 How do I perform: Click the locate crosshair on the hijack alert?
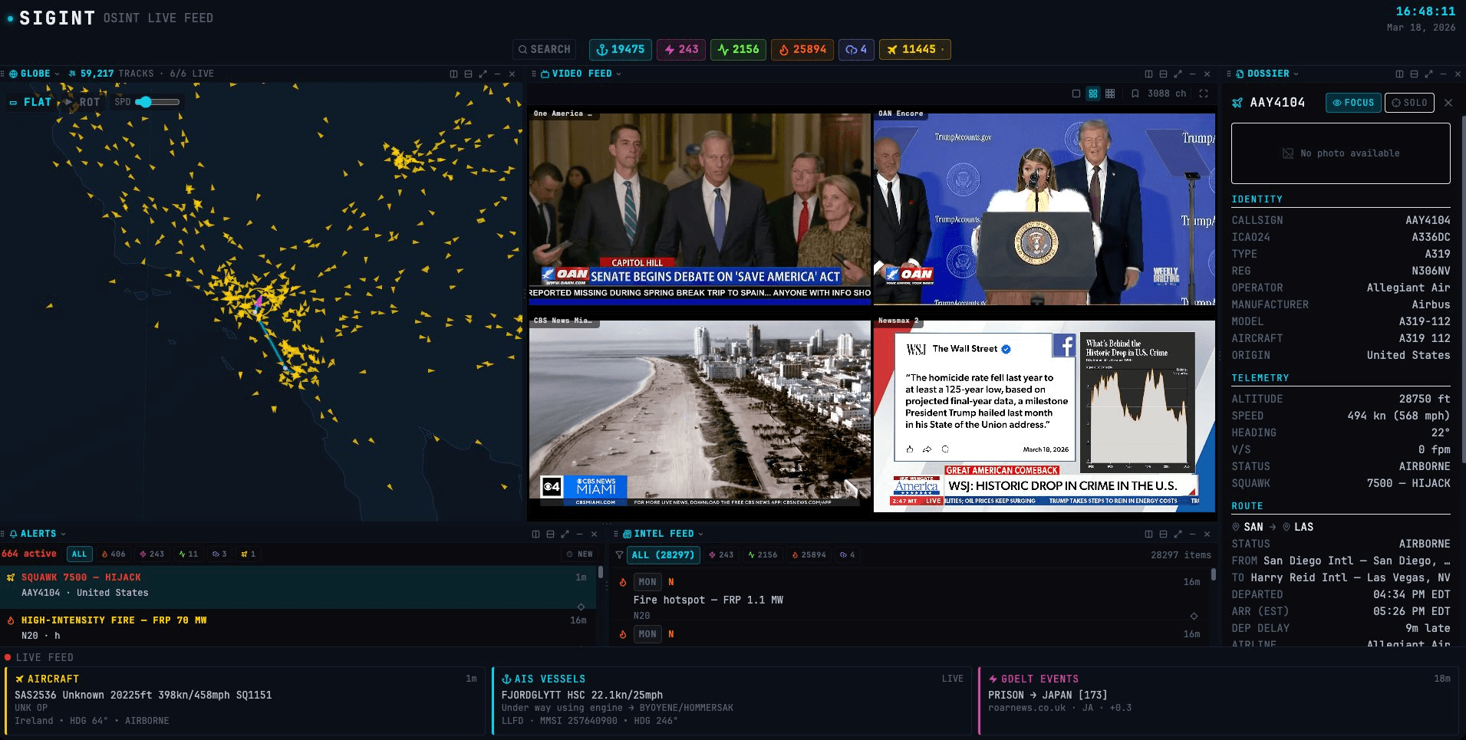click(581, 607)
